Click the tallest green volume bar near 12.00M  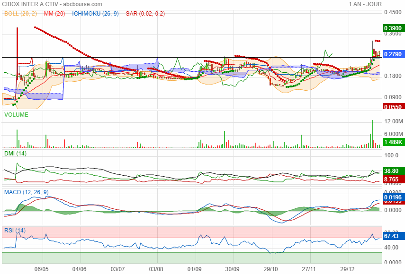click(372, 134)
